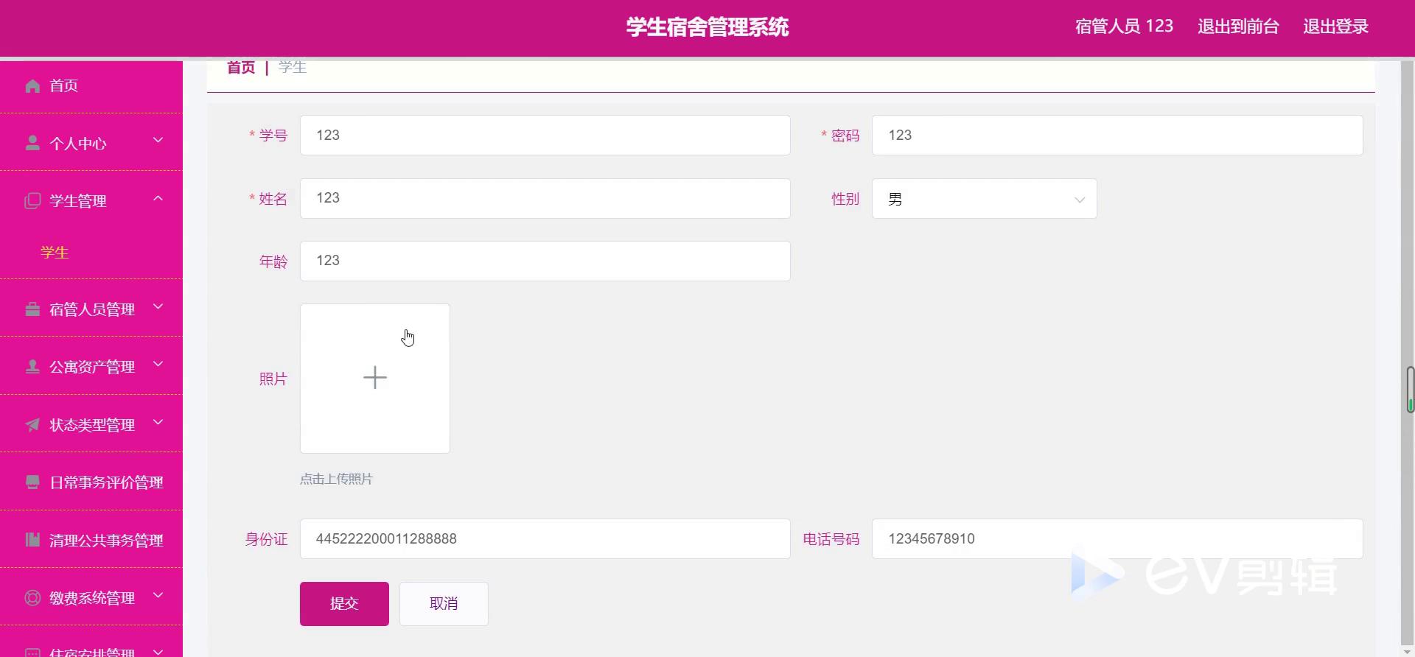This screenshot has height=657, width=1415.
Task: Click the briefcase icon beside 宿管人员管理
Action: [32, 309]
